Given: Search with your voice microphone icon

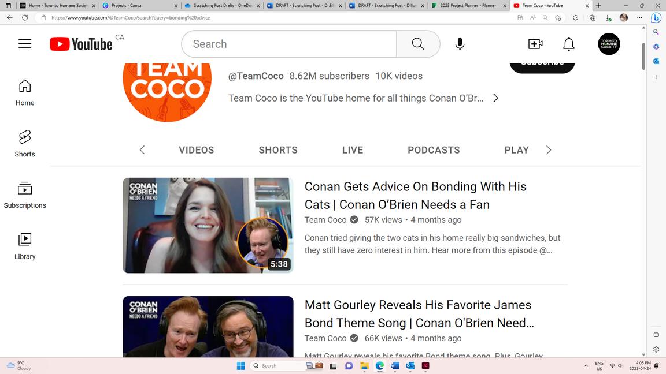Looking at the screenshot, I should [460, 44].
